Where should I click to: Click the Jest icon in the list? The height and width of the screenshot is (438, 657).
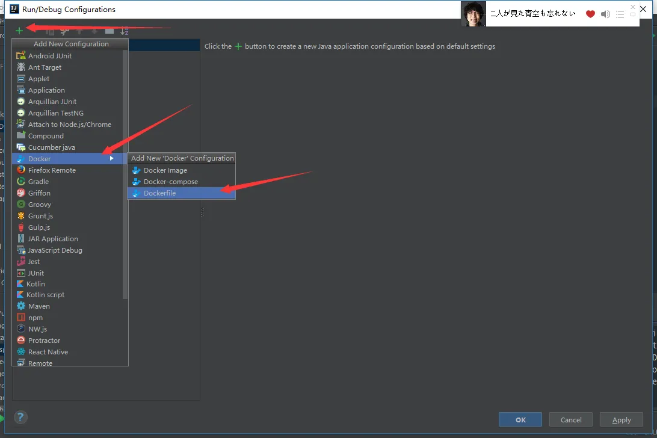point(21,261)
